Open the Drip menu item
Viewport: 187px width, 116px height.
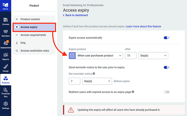(23, 43)
